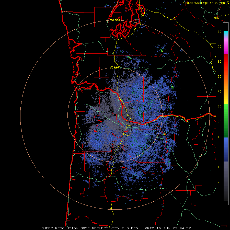The height and width of the screenshot is (230, 230).
Task: Click the 80 value on the dBZ scale
Action: click(220, 31)
